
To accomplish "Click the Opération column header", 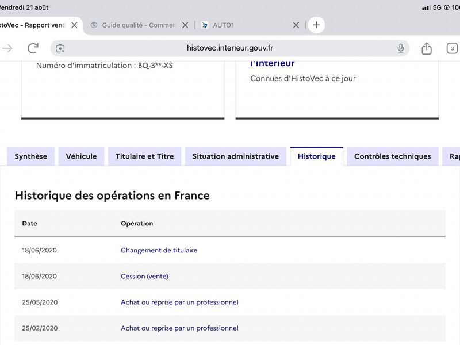I will (137, 223).
